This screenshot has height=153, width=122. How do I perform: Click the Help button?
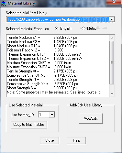[x=76, y=140]
